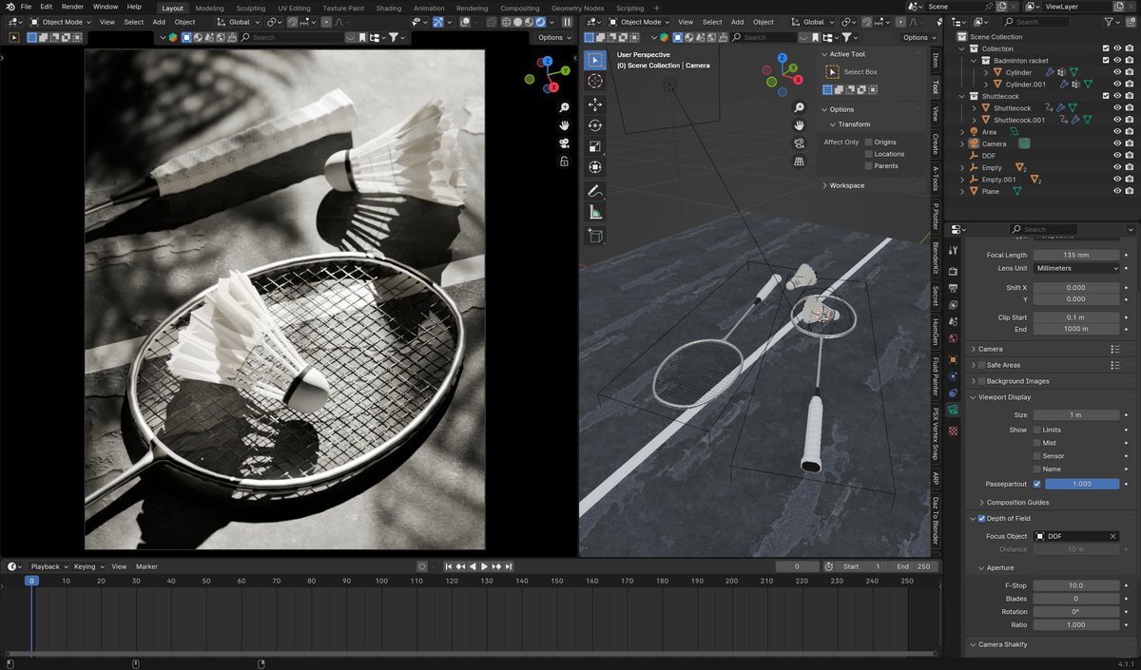Screen dimensions: 1141x670
Task: Click the Add Cube tool icon
Action: [595, 237]
